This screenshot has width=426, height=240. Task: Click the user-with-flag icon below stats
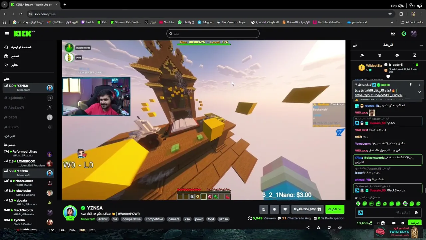[329, 228]
